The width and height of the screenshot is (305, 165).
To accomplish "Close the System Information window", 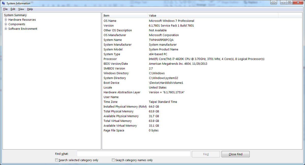I will [299, 2].
